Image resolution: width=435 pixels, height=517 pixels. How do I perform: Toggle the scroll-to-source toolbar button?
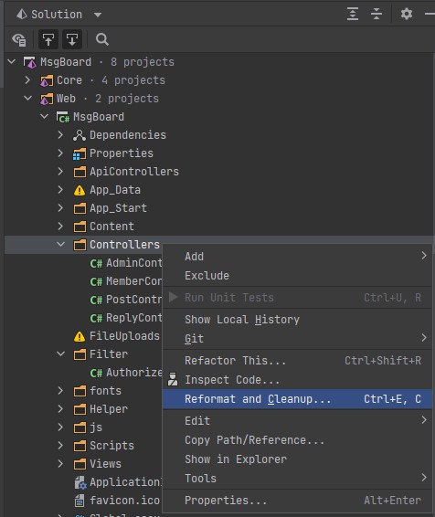click(72, 39)
